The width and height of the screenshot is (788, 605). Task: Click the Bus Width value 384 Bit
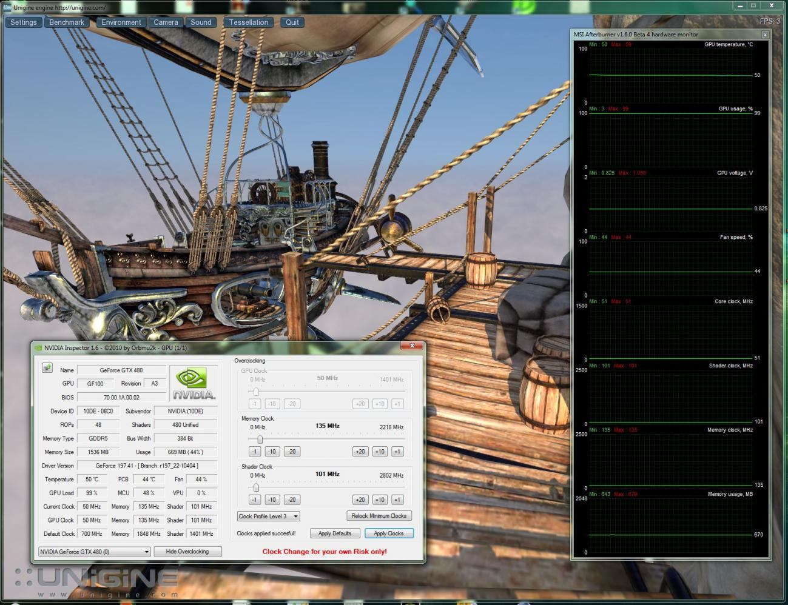[x=186, y=438]
